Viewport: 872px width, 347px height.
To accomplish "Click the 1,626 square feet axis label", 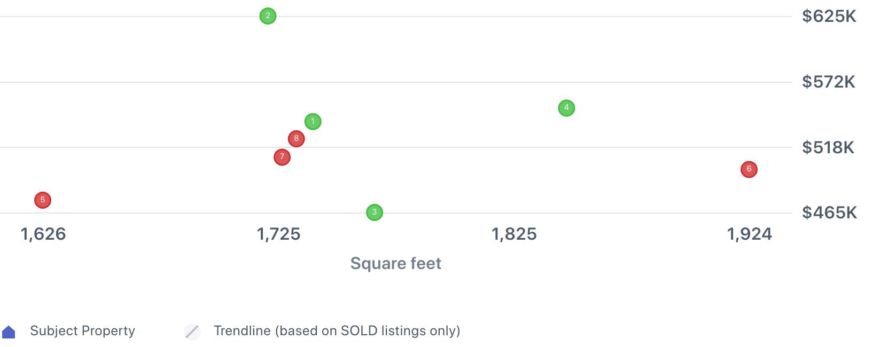I will (x=43, y=234).
